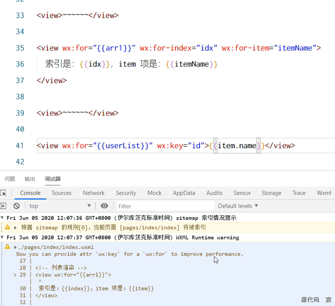Click the index.wxml warning triangle icon
The height and width of the screenshot is (306, 335).
point(8,247)
